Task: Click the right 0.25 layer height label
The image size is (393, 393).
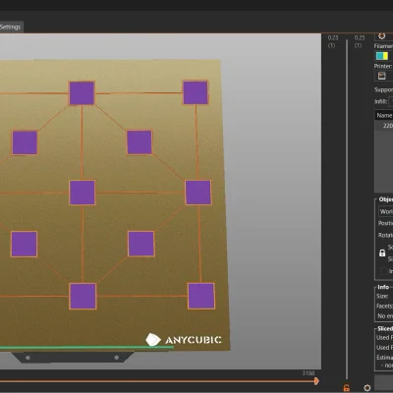Action: [x=360, y=38]
